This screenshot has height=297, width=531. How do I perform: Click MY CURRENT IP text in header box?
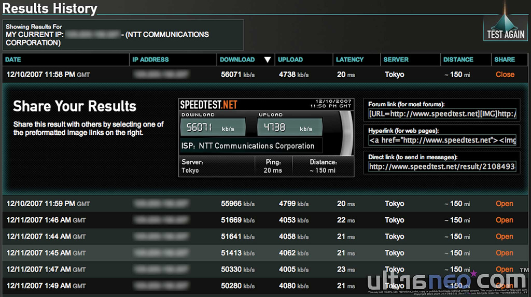tap(35, 35)
